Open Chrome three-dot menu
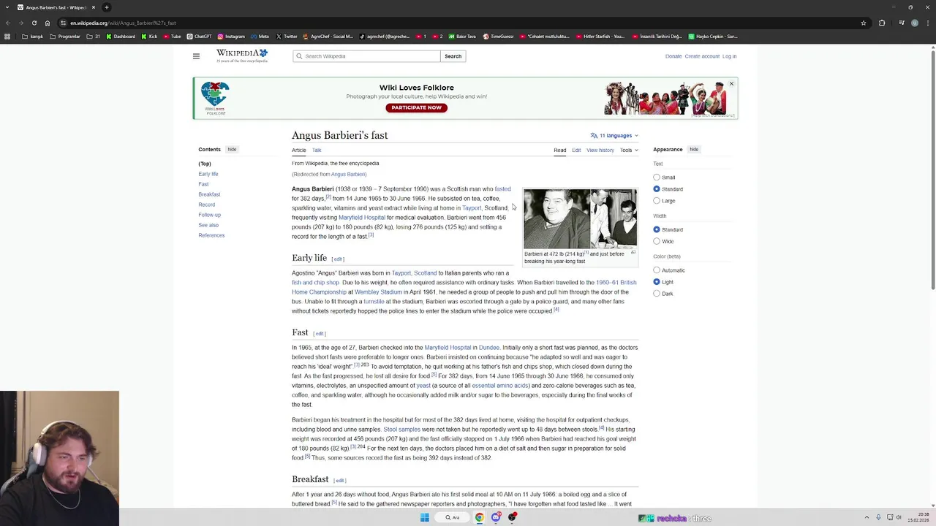Viewport: 936px width, 526px height. (927, 23)
